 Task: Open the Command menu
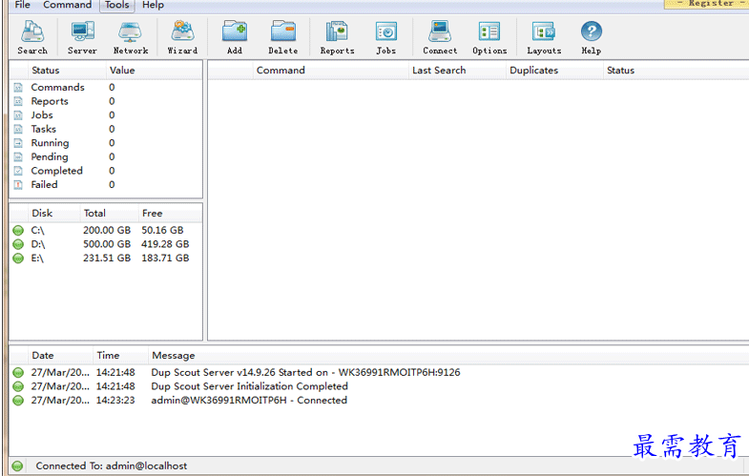tap(68, 5)
